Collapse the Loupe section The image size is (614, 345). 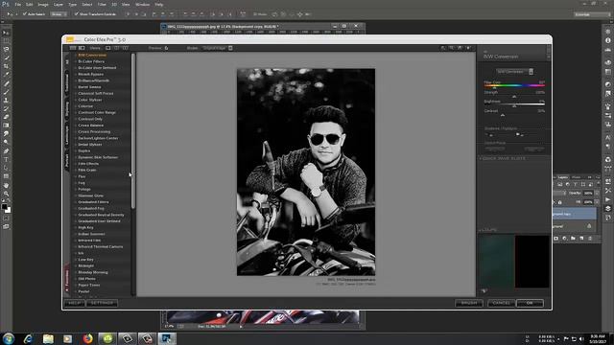point(488,230)
